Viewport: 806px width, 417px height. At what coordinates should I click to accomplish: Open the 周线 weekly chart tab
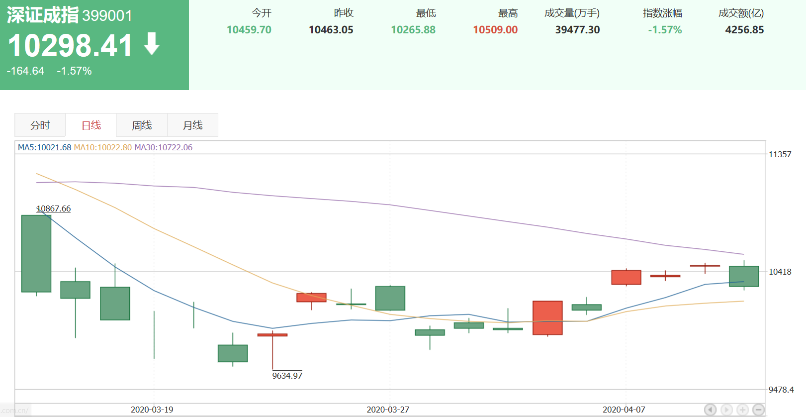point(142,125)
